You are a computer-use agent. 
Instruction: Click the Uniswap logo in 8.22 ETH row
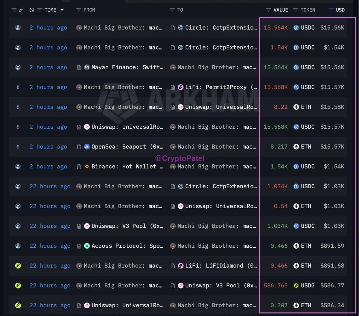(x=180, y=107)
